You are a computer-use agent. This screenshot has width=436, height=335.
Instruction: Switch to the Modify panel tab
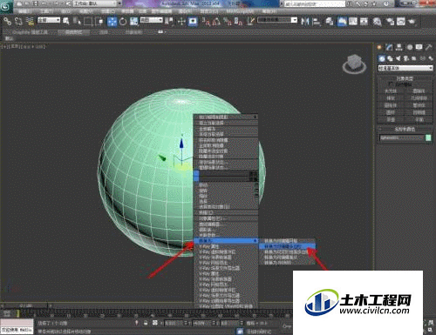tap(389, 47)
